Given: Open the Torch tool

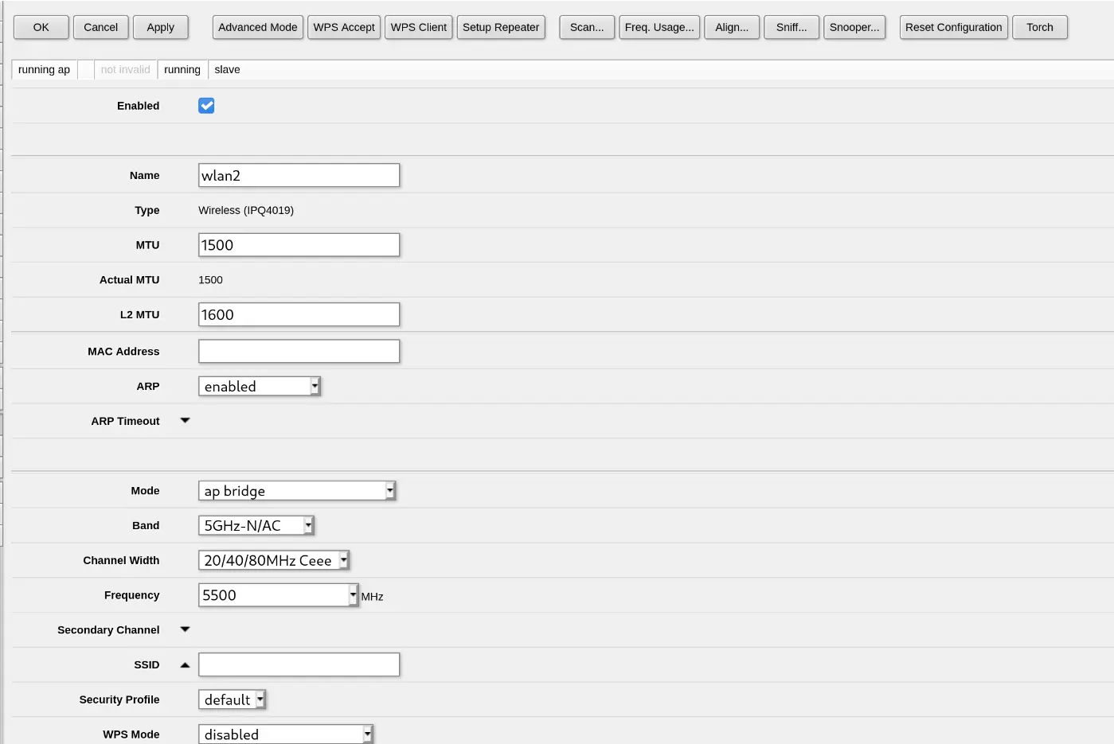Looking at the screenshot, I should tap(1040, 27).
